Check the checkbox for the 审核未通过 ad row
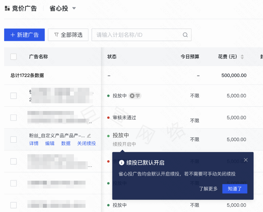The height and width of the screenshot is (212, 263). point(13,118)
